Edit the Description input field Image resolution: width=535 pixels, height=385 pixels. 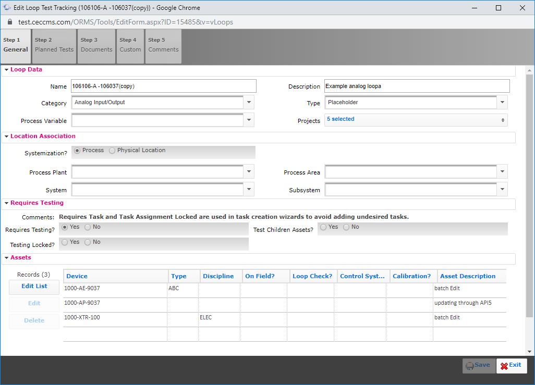[417, 86]
